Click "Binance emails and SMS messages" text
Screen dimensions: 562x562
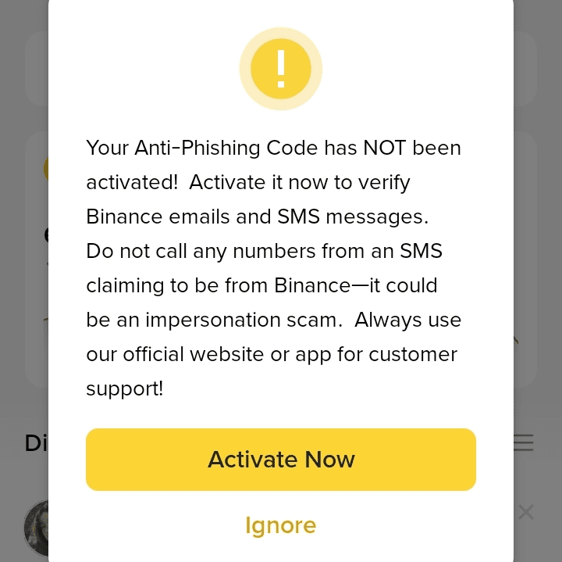pos(257,217)
